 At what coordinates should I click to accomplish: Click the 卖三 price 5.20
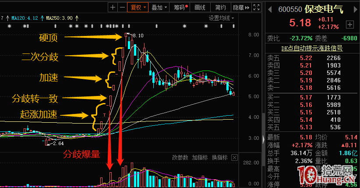pos(306,73)
